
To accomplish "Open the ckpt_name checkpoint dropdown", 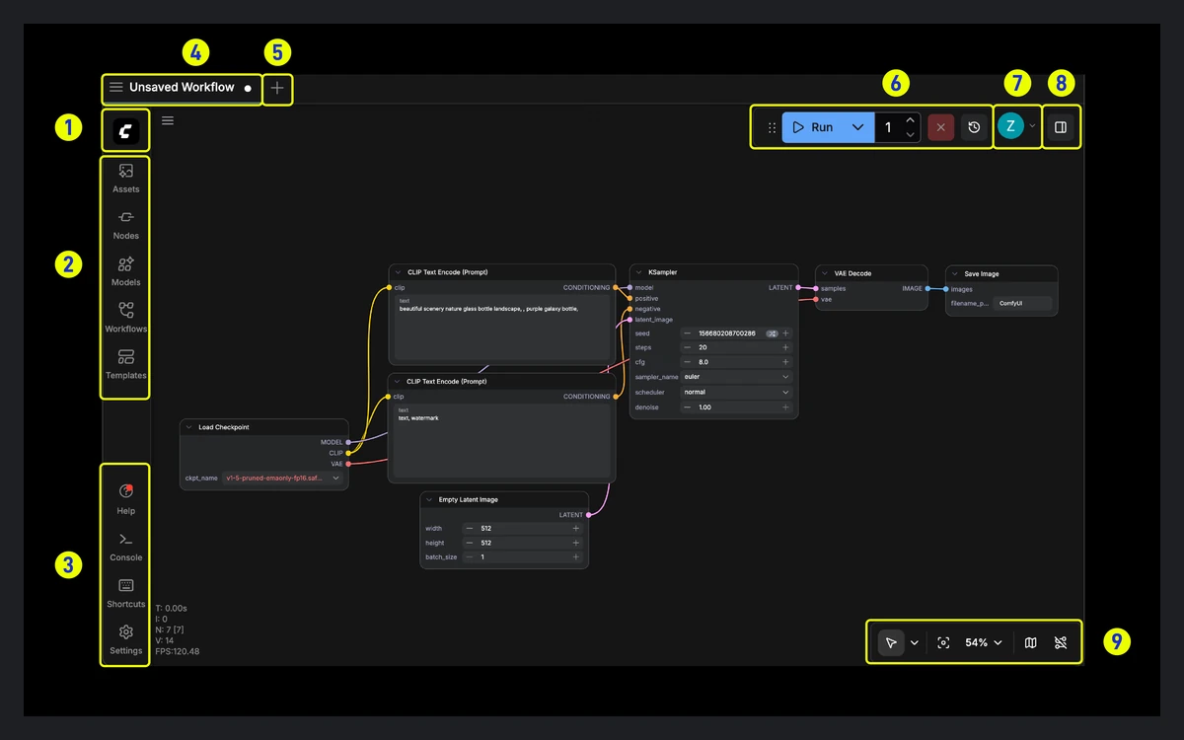I will pos(283,478).
